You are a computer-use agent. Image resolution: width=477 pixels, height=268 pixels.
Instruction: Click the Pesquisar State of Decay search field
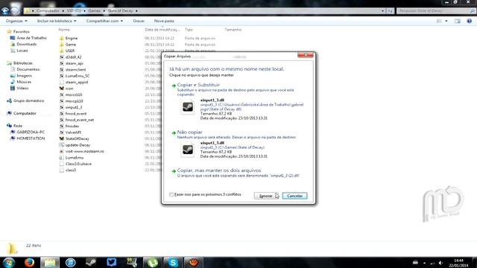tap(435, 10)
